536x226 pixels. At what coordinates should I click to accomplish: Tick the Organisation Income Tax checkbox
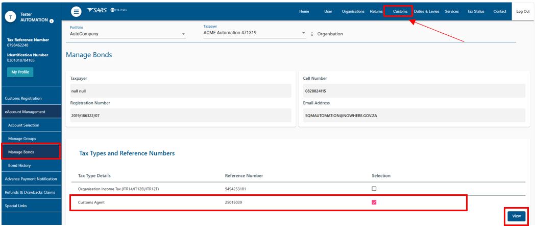pos(374,189)
